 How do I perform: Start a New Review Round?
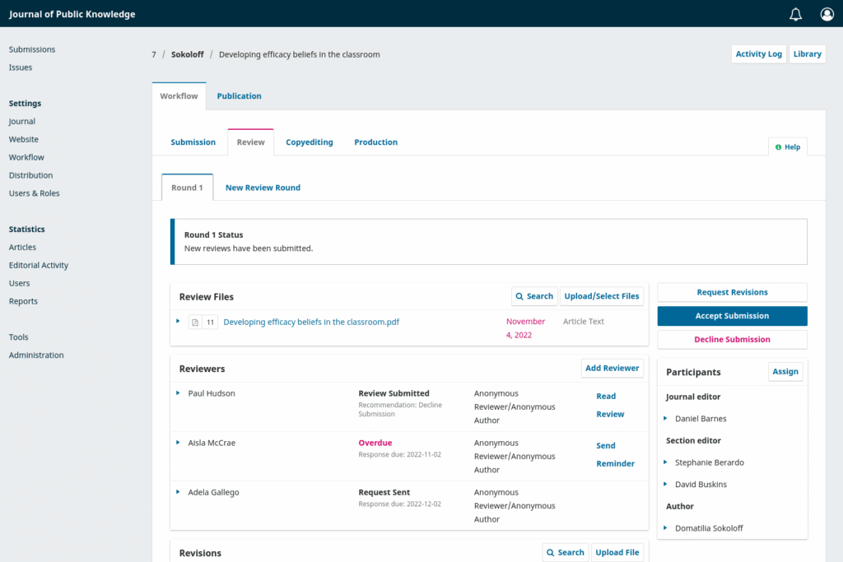(x=262, y=187)
